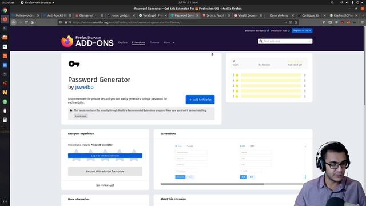Open Developer Hub link

(x=280, y=31)
